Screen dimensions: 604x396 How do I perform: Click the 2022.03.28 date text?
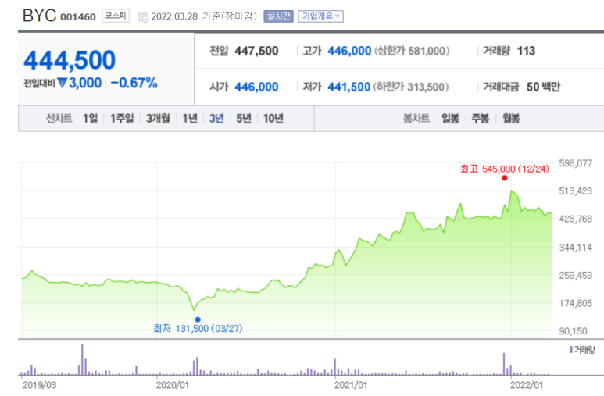click(174, 16)
